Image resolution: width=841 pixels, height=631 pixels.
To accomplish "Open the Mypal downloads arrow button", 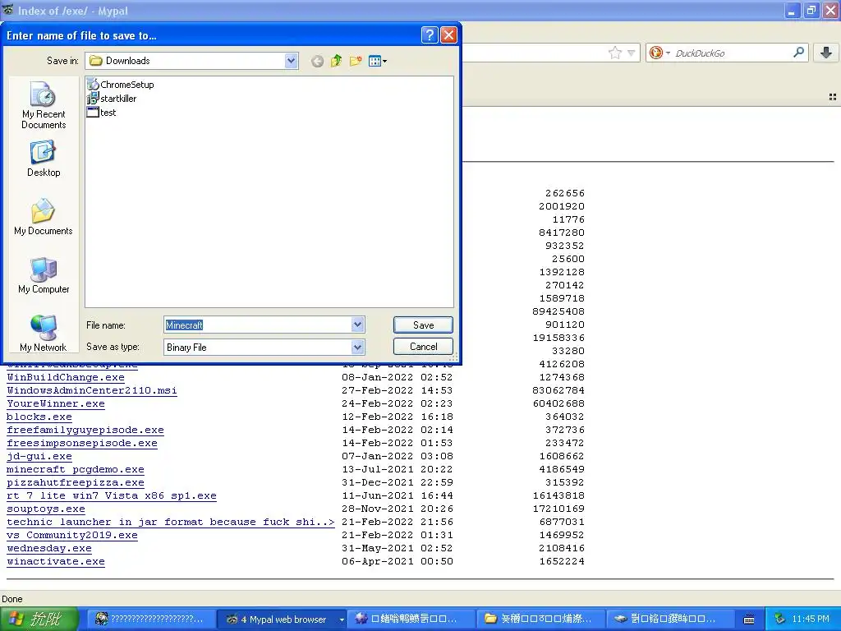I will pyautogui.click(x=826, y=53).
